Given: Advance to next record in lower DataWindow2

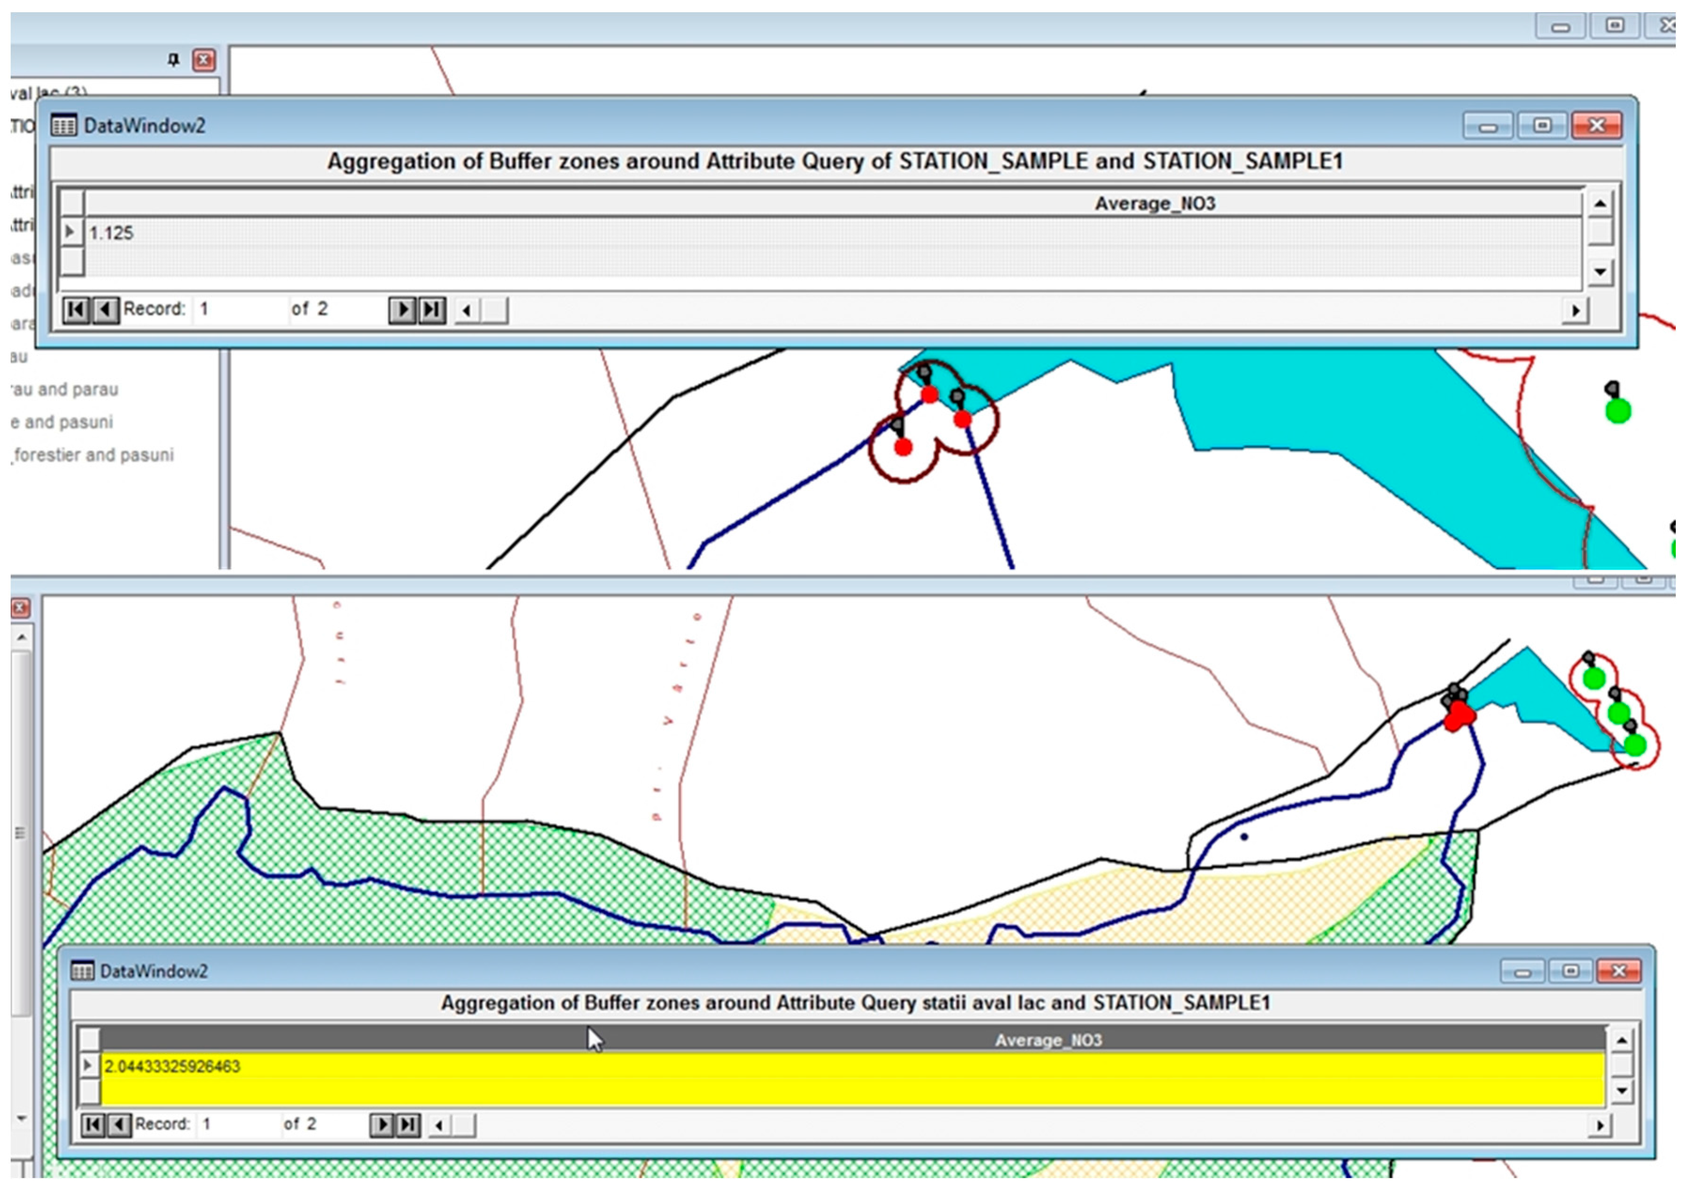Looking at the screenshot, I should point(382,1125).
